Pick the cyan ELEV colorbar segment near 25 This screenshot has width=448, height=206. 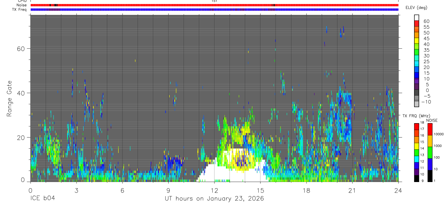417,64
